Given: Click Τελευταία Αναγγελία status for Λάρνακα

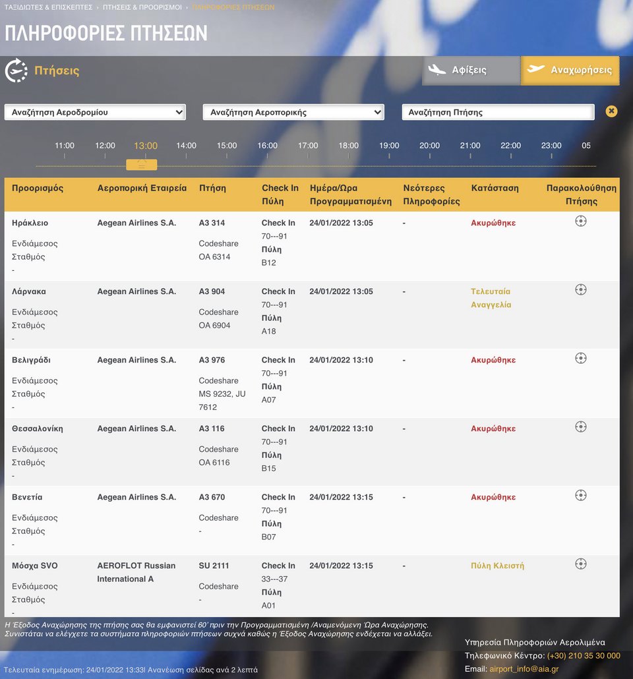Looking at the screenshot, I should click(x=491, y=298).
